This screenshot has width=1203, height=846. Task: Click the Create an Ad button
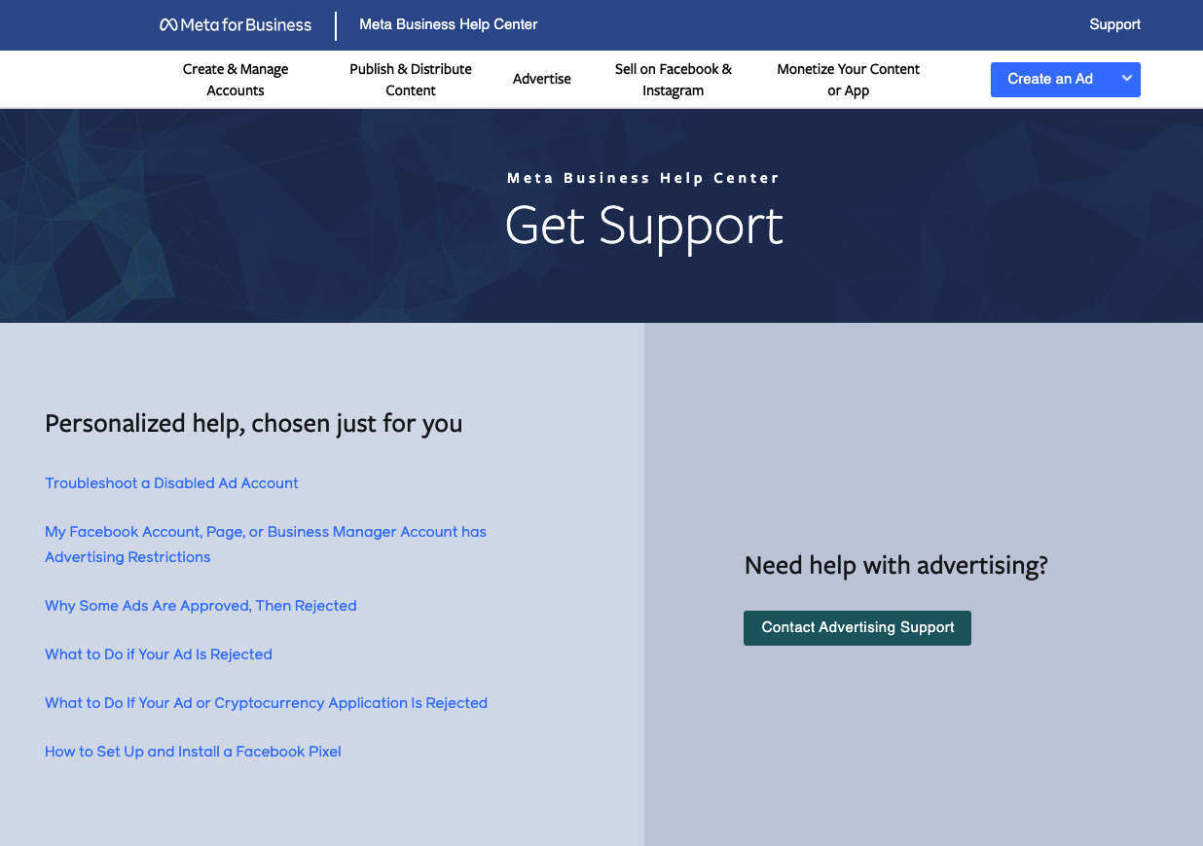click(1050, 79)
